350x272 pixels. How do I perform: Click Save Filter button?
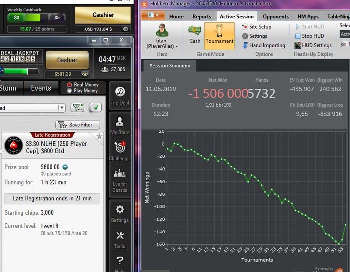click(78, 125)
